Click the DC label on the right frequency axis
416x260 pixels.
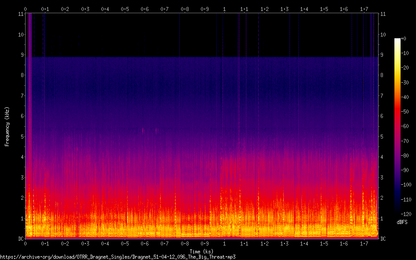point(383,239)
